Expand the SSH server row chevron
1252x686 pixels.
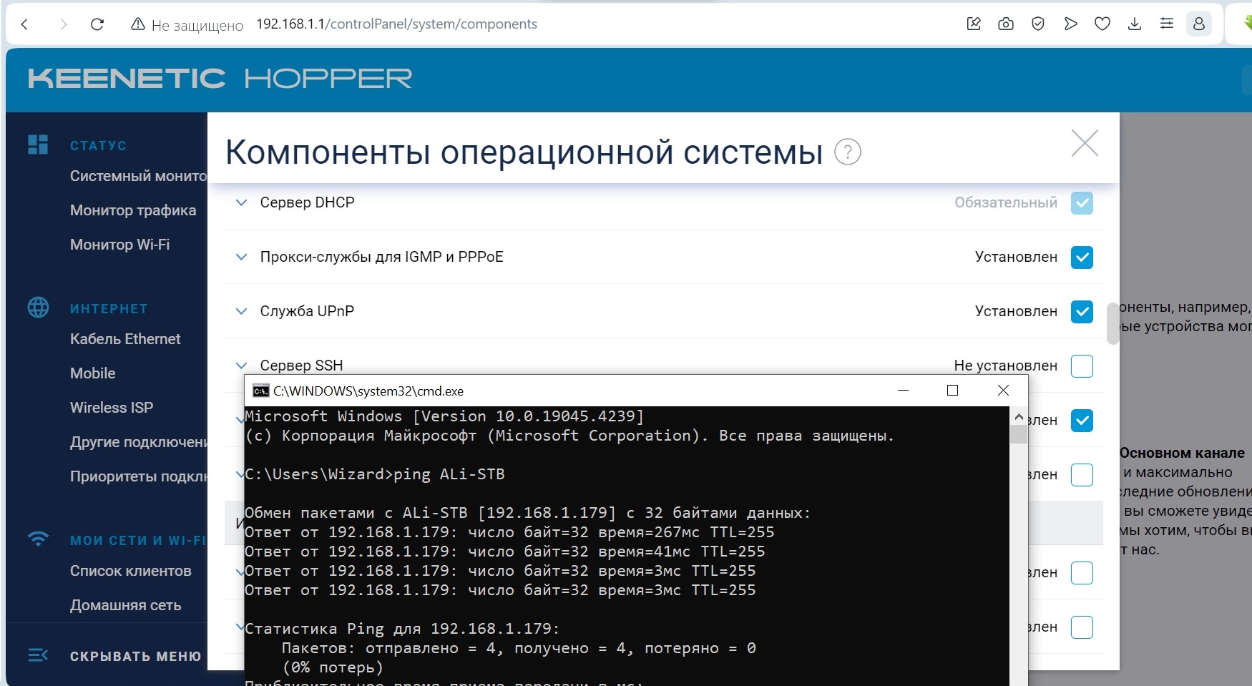(242, 366)
